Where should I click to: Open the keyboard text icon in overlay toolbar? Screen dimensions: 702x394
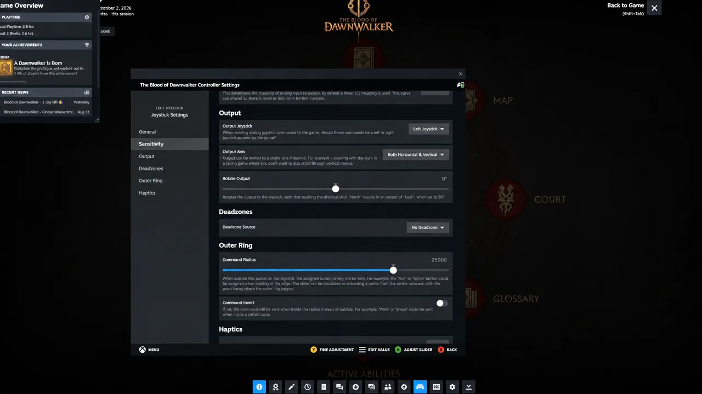coord(437,387)
